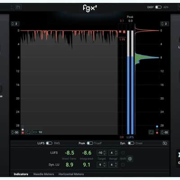Screen dimensions: 180x180
Task: Switch to the Horizontal Meters tab
Action: 71,174
